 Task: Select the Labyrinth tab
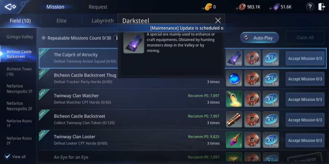point(103,21)
